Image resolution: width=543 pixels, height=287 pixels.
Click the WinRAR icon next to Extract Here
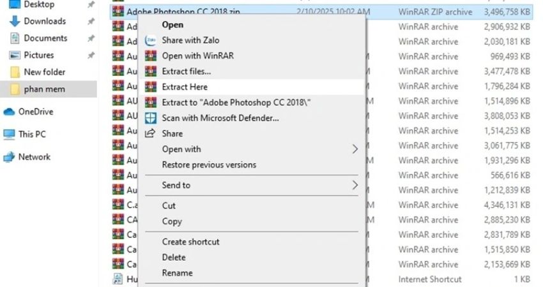(151, 87)
